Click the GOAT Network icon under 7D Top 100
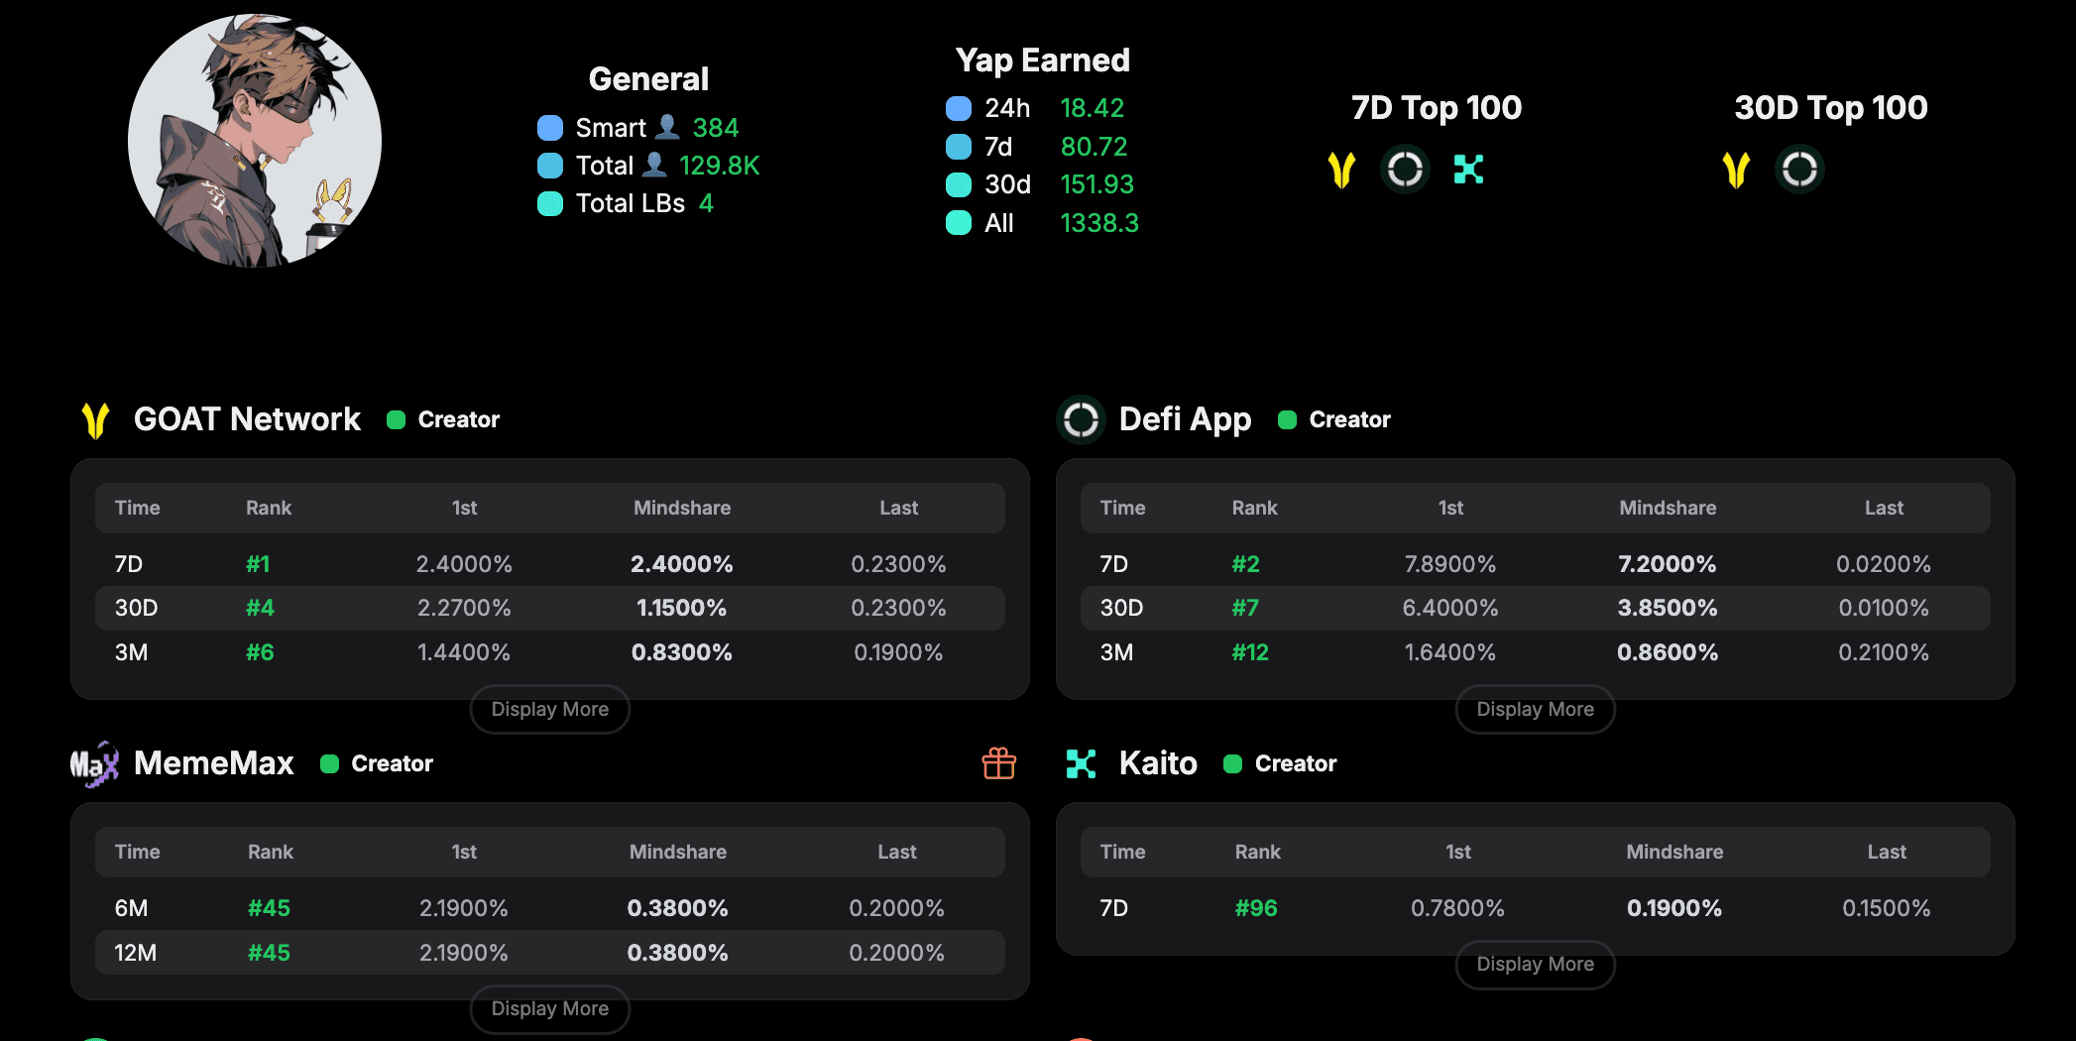 [1341, 170]
